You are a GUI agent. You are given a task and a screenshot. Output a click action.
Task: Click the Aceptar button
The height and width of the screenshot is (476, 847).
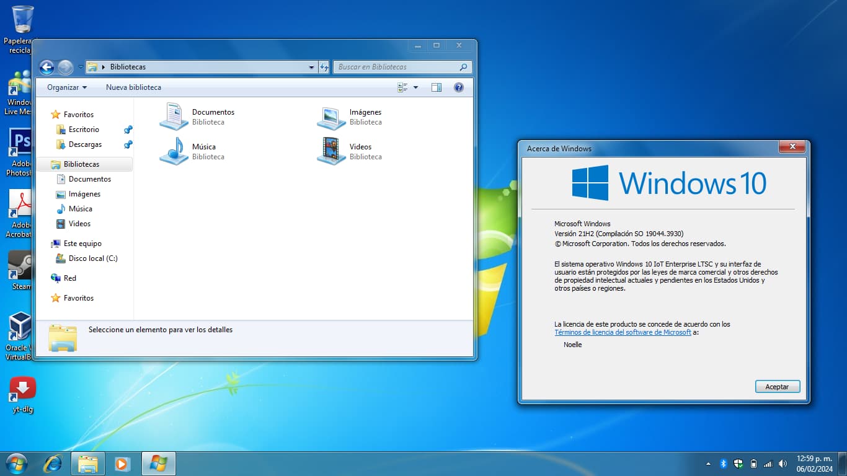(778, 387)
